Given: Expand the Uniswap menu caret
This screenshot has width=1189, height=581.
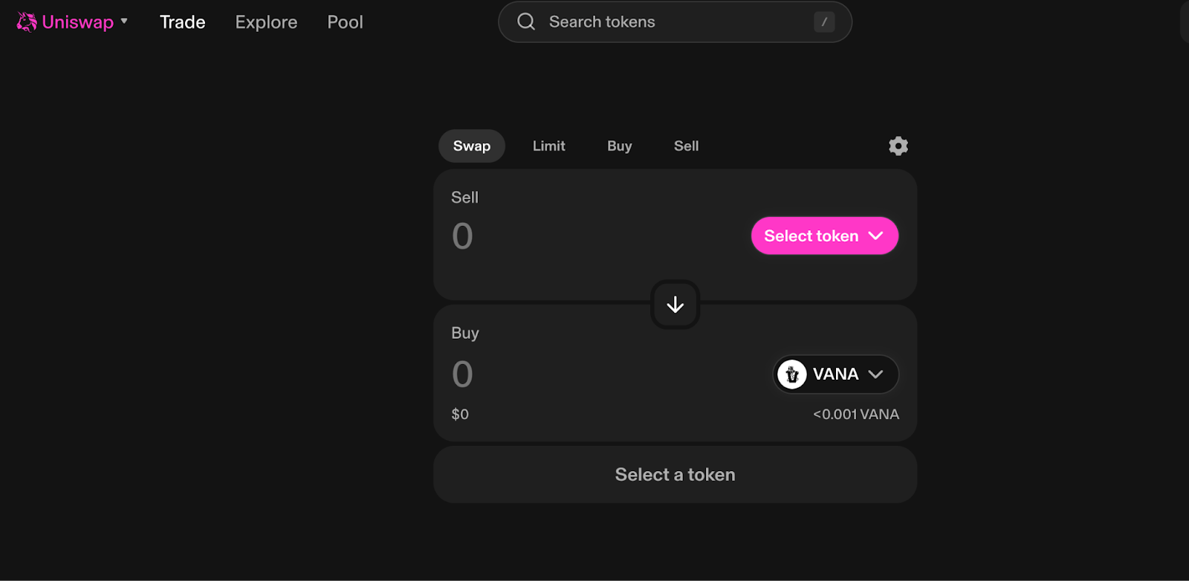Looking at the screenshot, I should (124, 22).
